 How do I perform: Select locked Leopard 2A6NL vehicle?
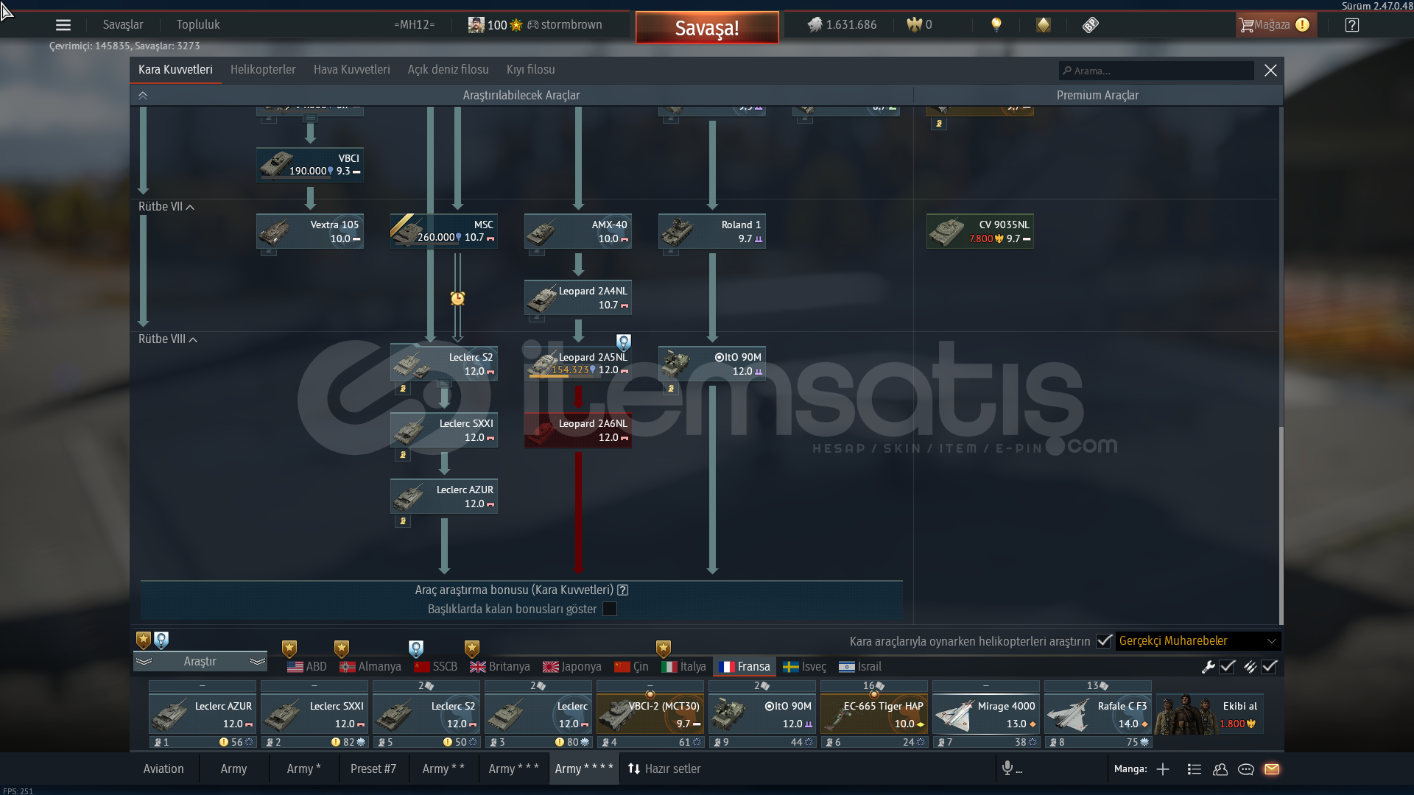click(578, 430)
